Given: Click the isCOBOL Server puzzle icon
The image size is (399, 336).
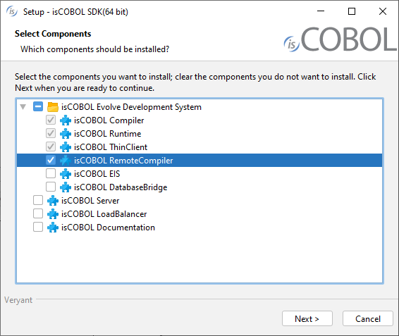Looking at the screenshot, I should tap(53, 201).
